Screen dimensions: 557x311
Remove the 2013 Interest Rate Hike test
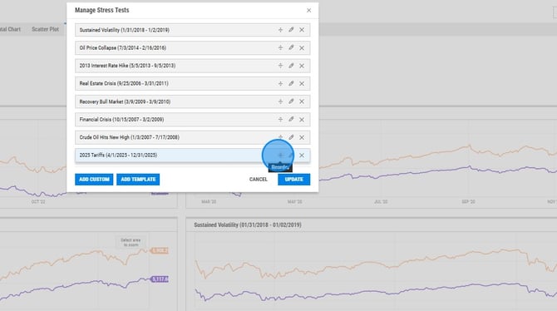click(302, 66)
